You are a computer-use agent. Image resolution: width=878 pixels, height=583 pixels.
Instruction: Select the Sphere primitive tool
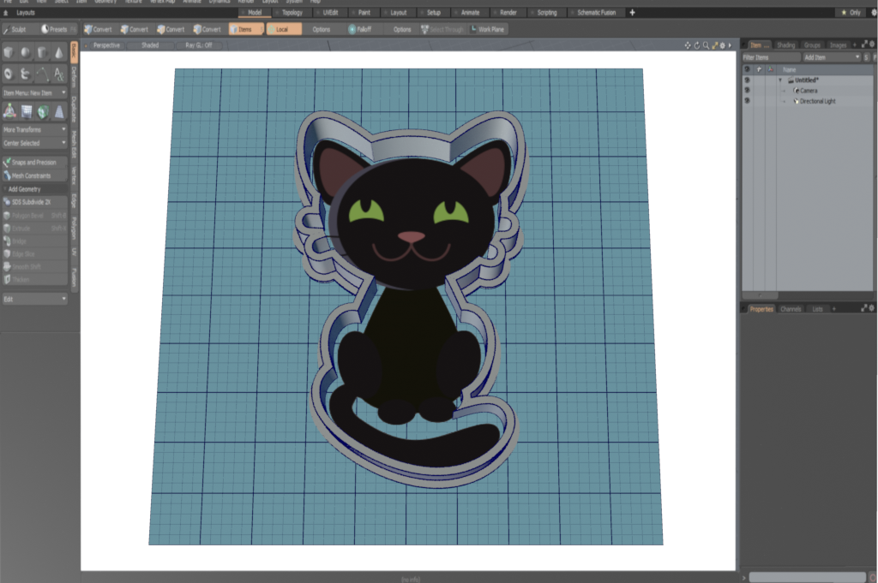click(26, 53)
